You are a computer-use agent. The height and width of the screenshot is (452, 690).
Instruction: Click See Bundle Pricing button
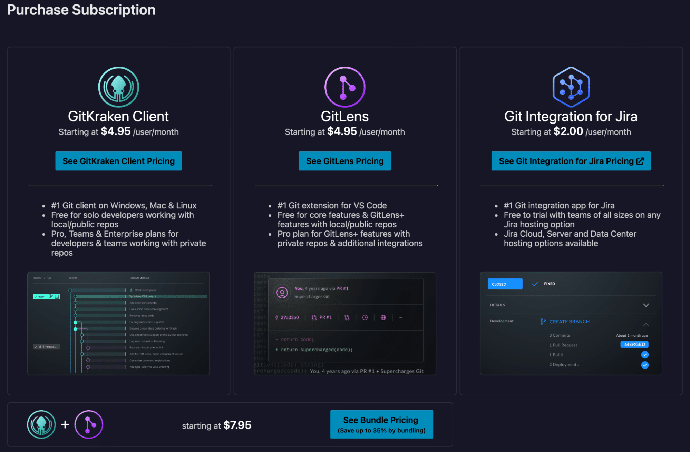coord(381,424)
